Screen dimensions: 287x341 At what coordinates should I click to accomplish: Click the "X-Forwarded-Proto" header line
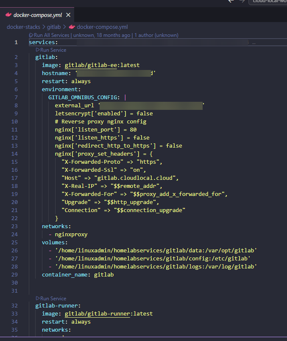[112, 162]
